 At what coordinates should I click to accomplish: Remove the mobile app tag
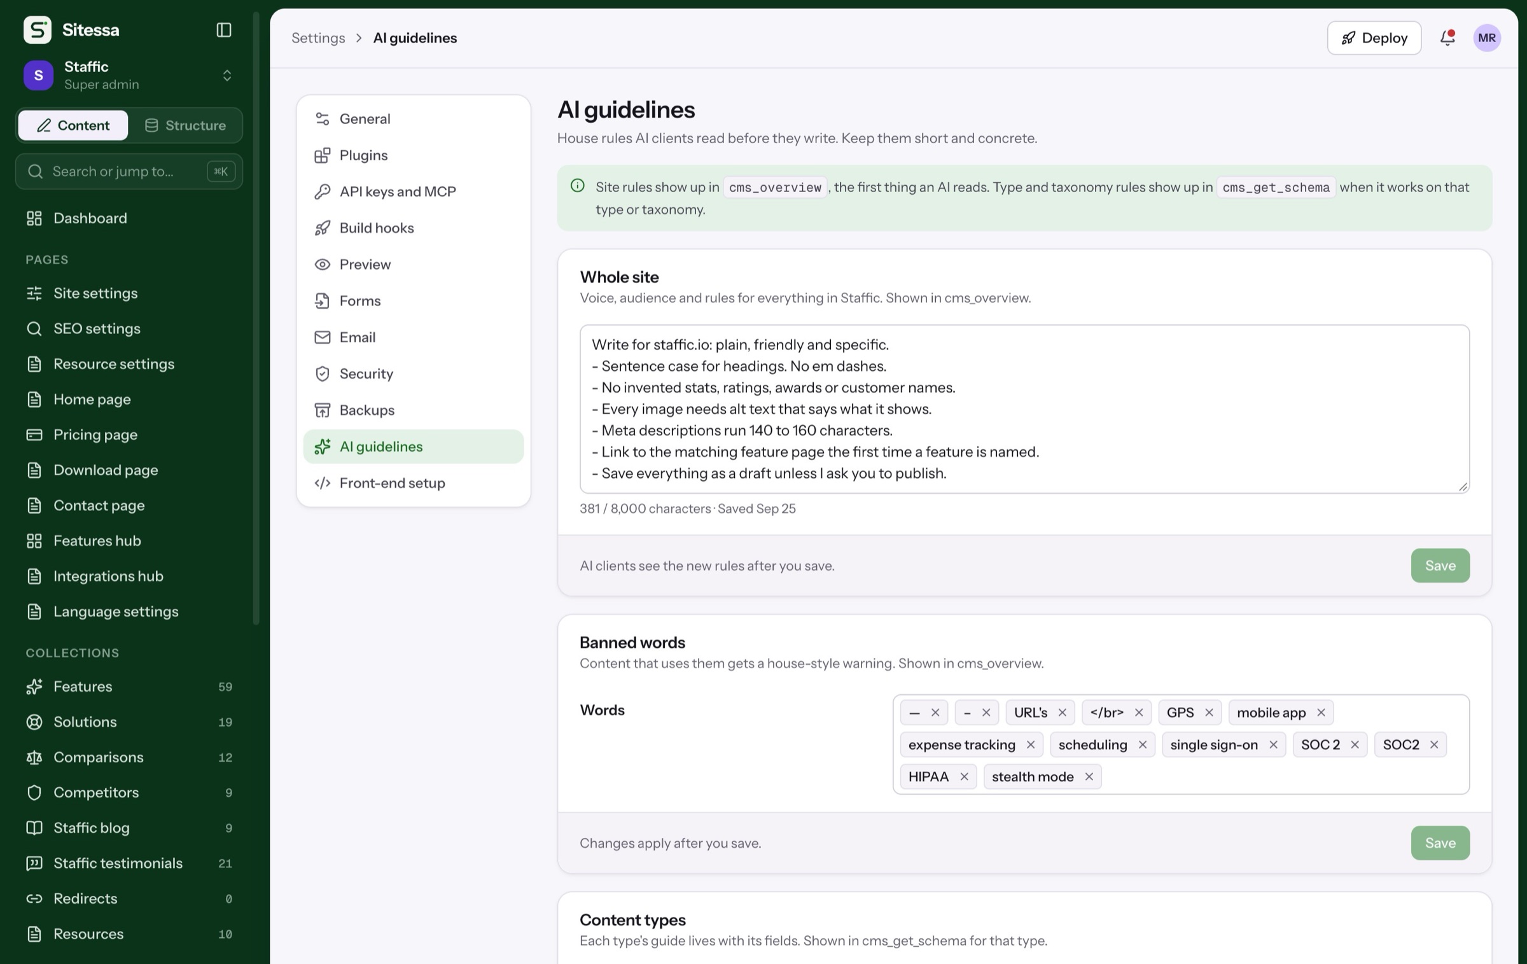point(1321,713)
